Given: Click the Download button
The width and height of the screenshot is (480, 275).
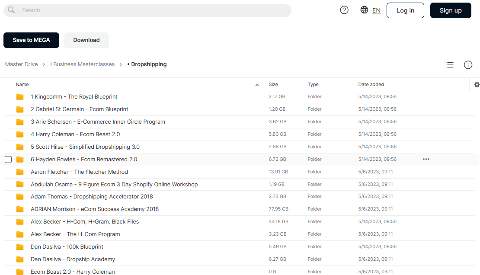Looking at the screenshot, I should pyautogui.click(x=86, y=40).
